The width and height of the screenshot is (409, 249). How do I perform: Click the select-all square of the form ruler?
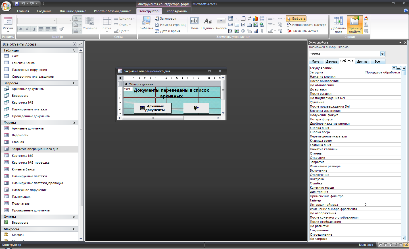coord(120,78)
